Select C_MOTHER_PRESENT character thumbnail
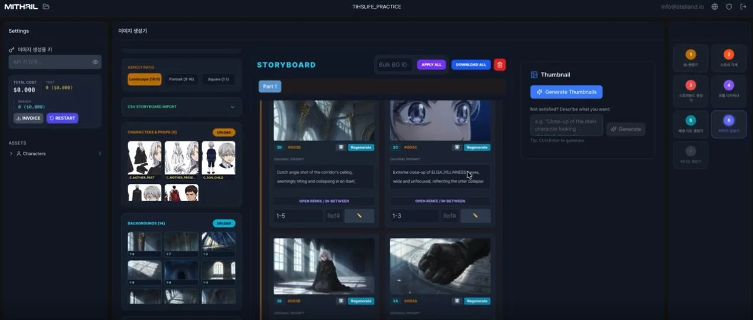 pyautogui.click(x=181, y=160)
